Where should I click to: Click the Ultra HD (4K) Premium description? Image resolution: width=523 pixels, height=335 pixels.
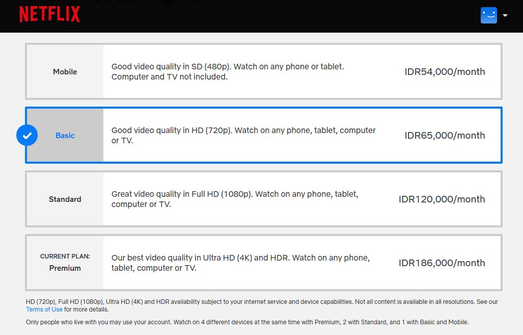[240, 263]
